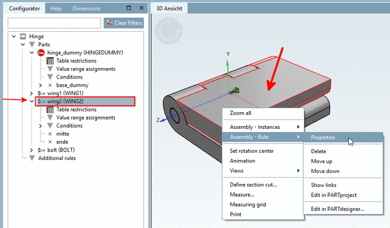
Task: Click the green origin marker in 3D view
Action: pyautogui.click(x=235, y=90)
